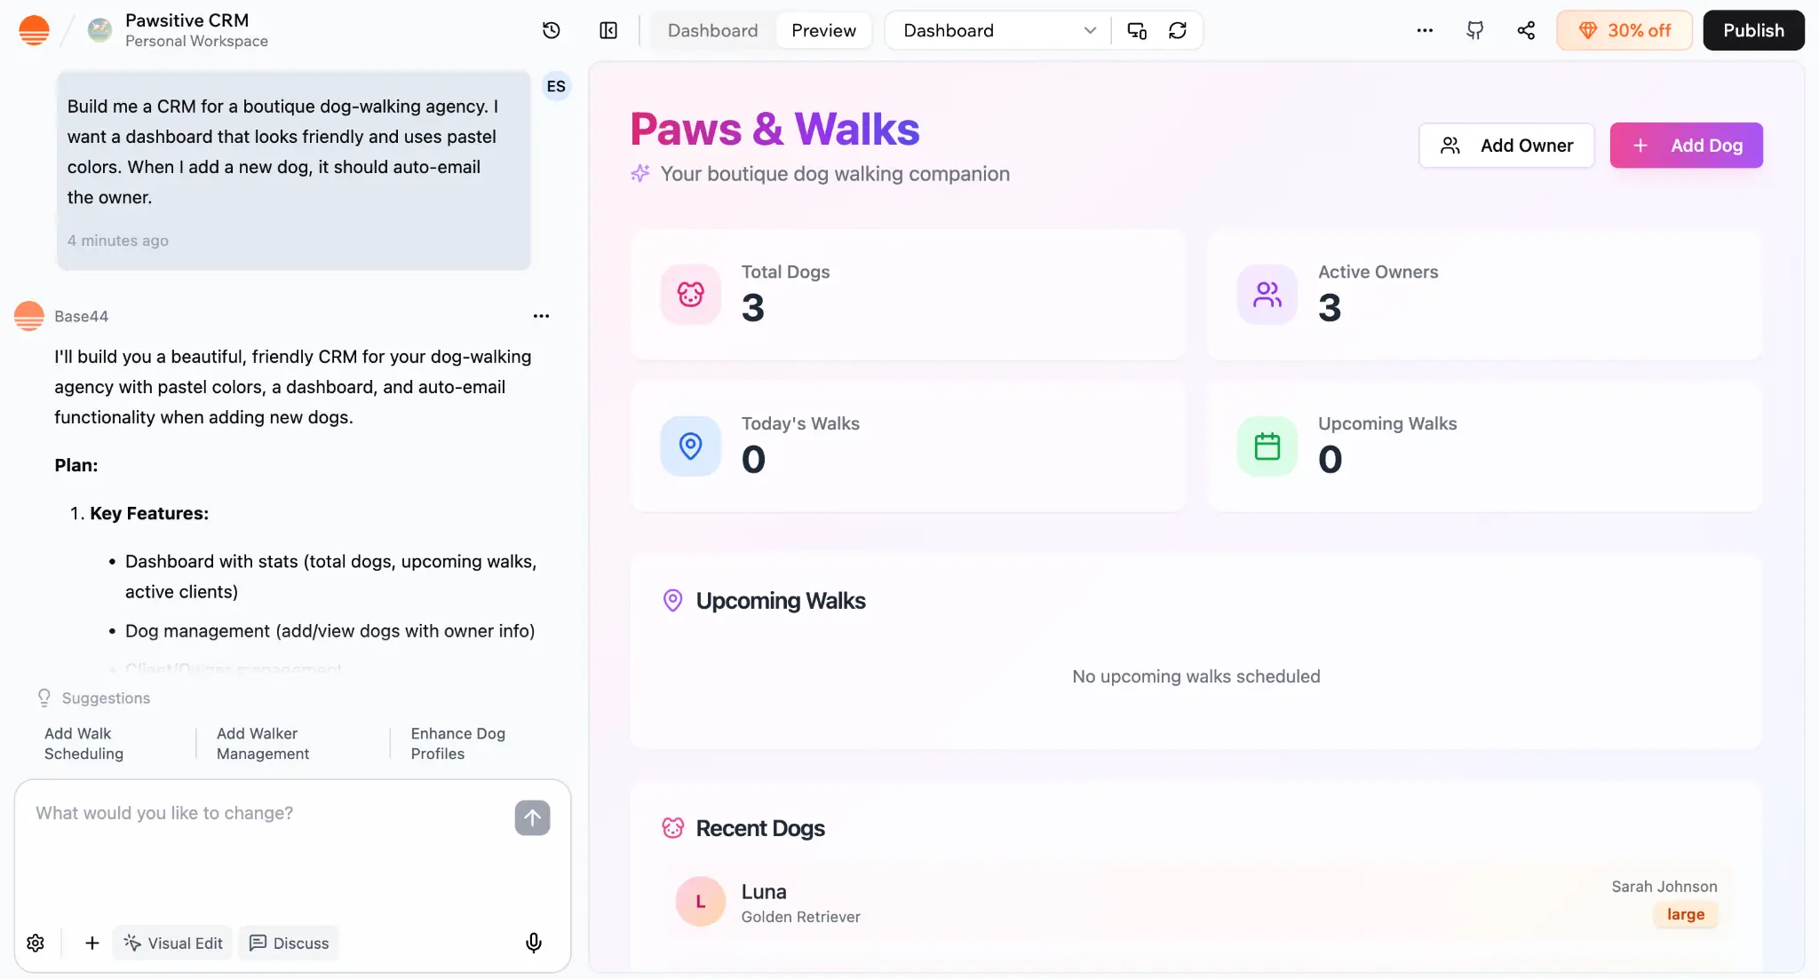Open options on the Base44 message
The height and width of the screenshot is (979, 1819).
[x=542, y=316]
